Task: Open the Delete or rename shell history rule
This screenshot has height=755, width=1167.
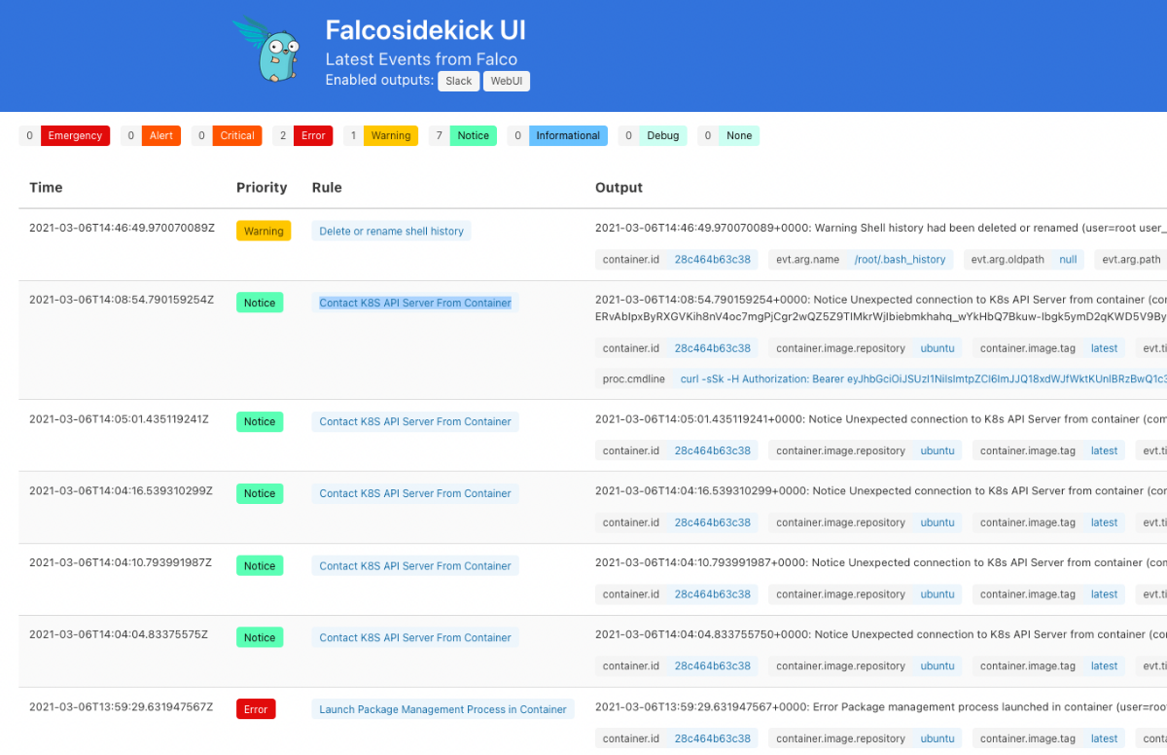Action: point(391,232)
